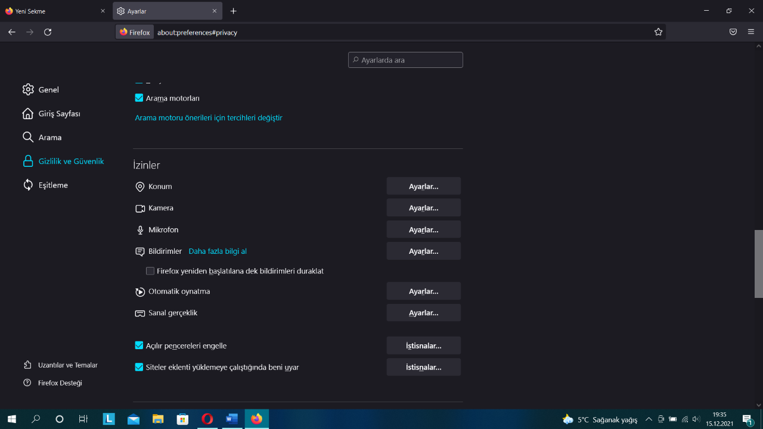Close the Yeni Sekme tab
Viewport: 763px width, 429px height.
click(x=103, y=11)
